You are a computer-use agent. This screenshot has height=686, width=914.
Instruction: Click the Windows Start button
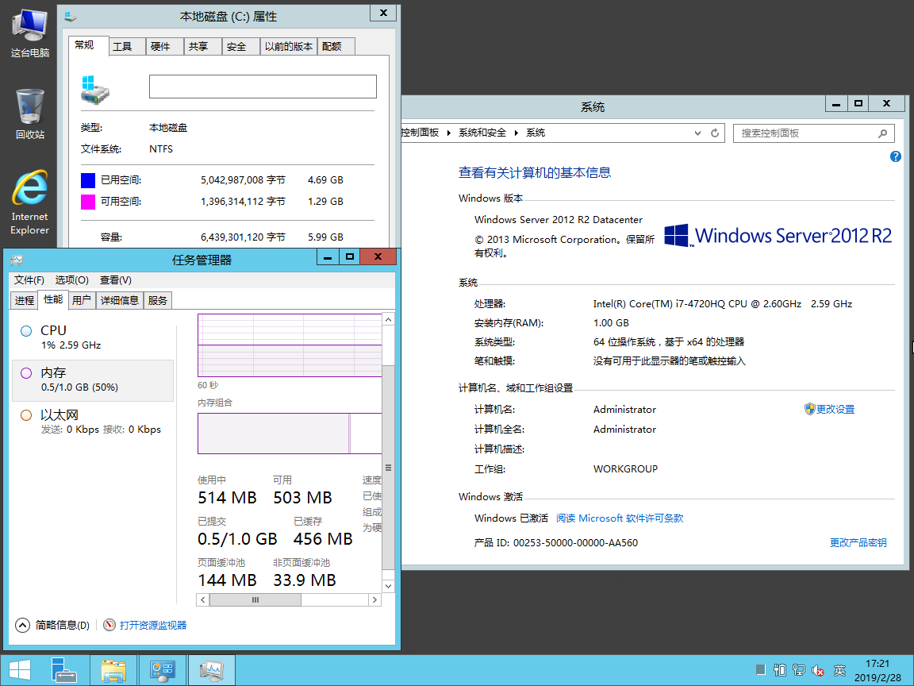20,671
